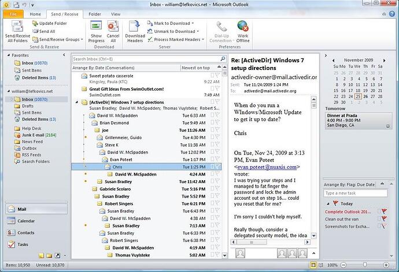The image size is (399, 272).
Task: Open Outlook Help question mark icon
Action: pyautogui.click(x=392, y=14)
